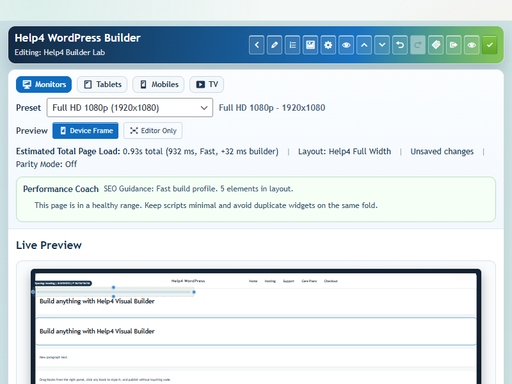Click the chevron-up move icon

(364, 45)
